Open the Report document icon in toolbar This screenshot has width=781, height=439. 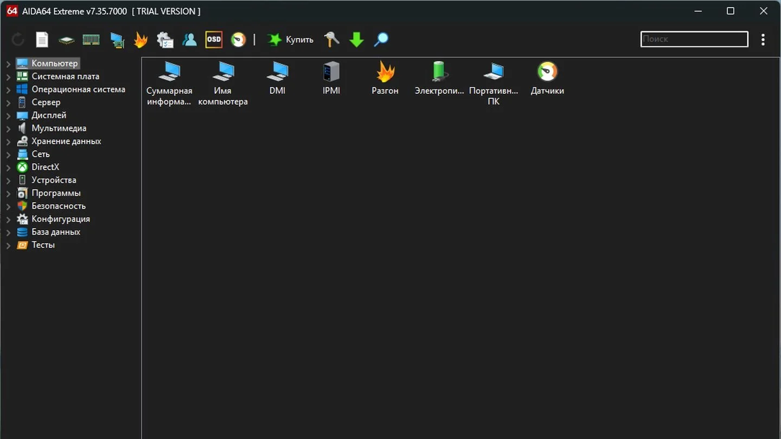(x=42, y=40)
